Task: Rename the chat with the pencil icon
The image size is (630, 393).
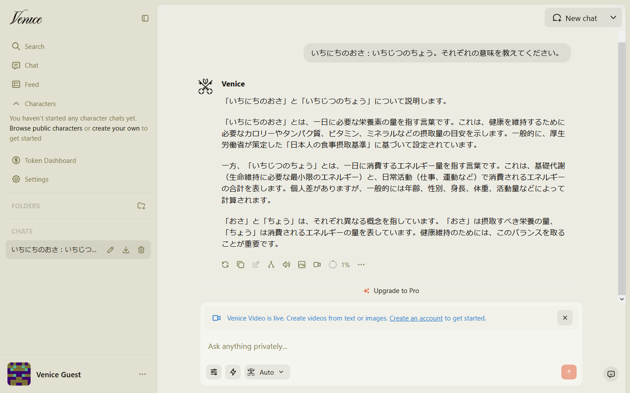Action: [x=110, y=250]
